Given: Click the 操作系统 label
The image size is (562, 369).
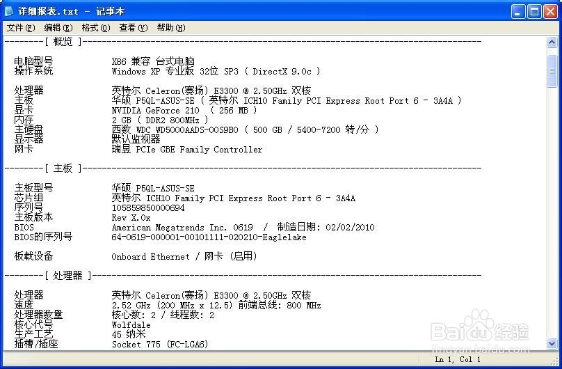Looking at the screenshot, I should coord(33,71).
